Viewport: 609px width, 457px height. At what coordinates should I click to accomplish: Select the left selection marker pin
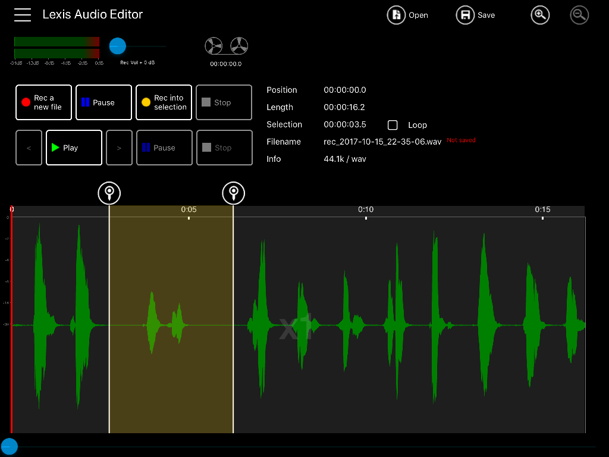coord(109,193)
